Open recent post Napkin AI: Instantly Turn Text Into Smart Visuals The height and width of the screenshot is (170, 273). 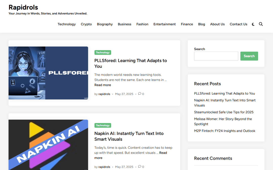coord(225,103)
